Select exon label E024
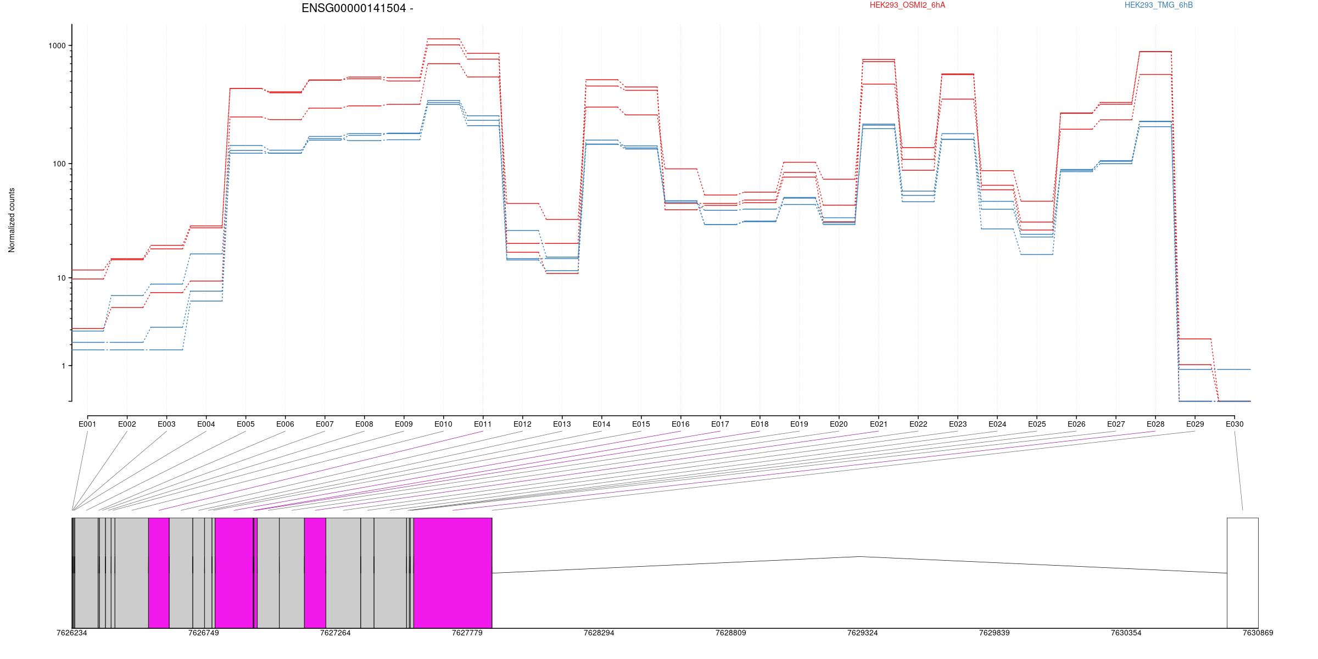 tap(997, 424)
